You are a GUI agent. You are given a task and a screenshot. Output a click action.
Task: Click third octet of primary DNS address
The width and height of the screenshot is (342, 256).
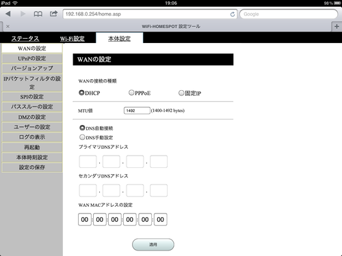[135, 162]
